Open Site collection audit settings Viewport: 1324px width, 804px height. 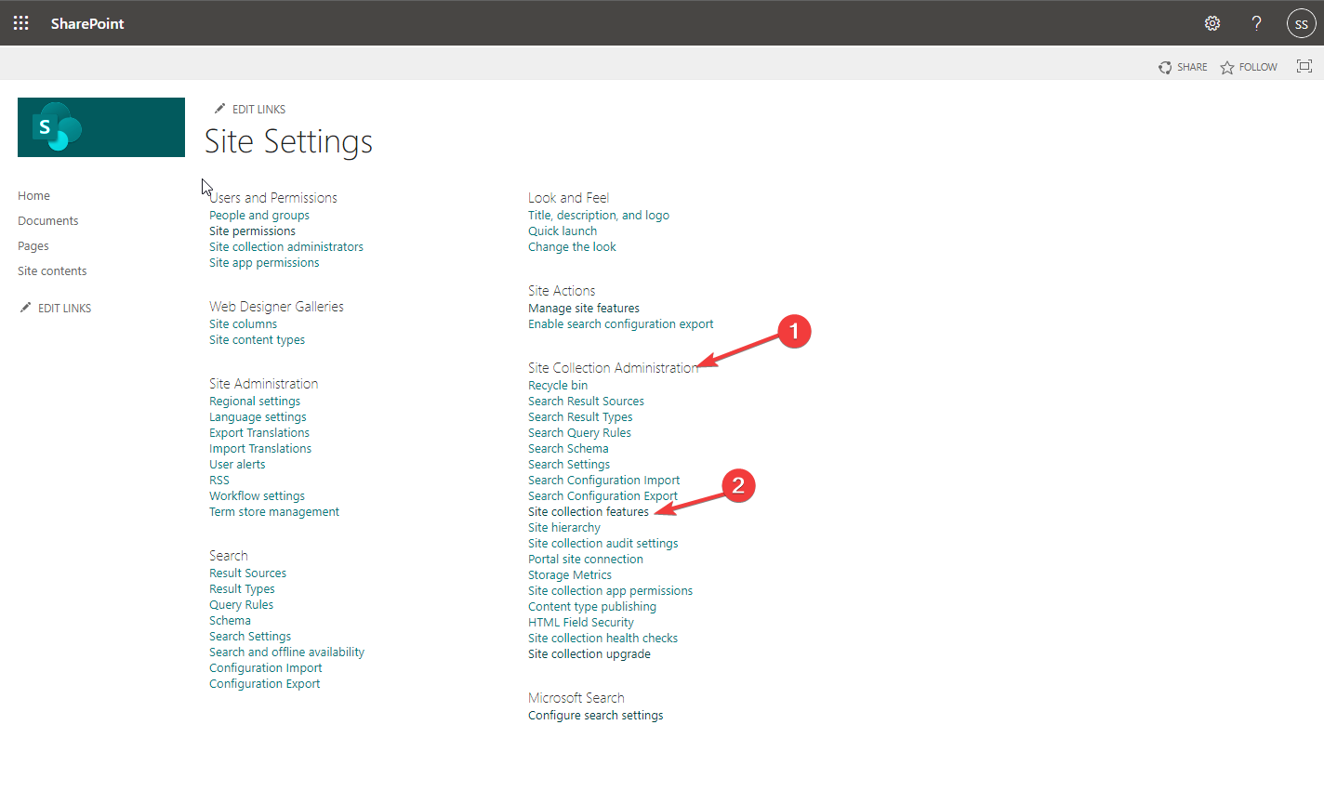603,543
